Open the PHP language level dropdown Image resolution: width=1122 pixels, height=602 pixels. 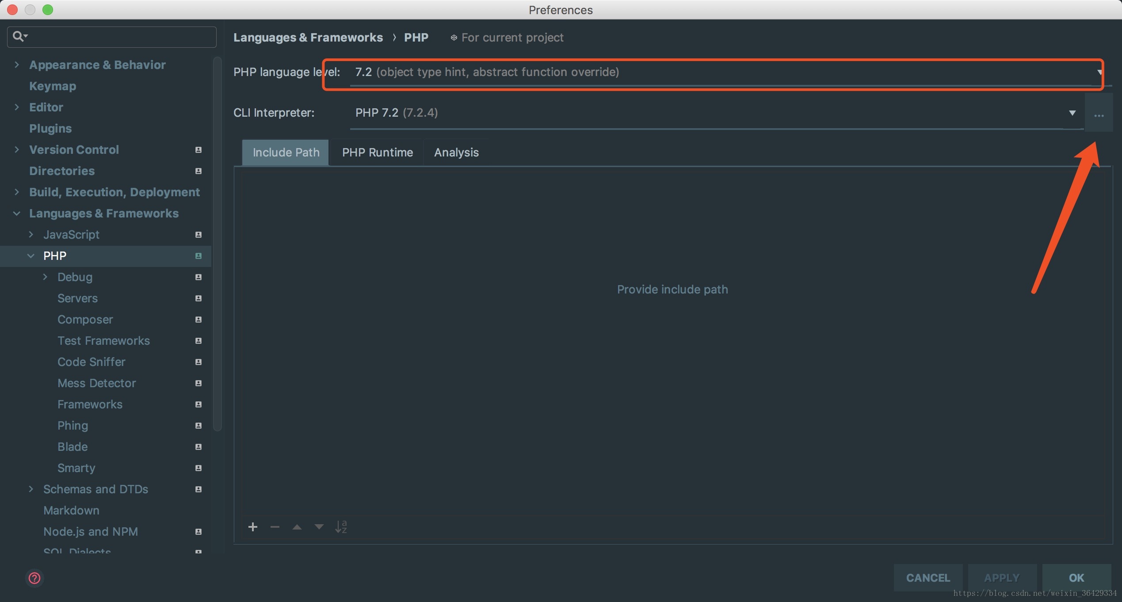click(725, 72)
